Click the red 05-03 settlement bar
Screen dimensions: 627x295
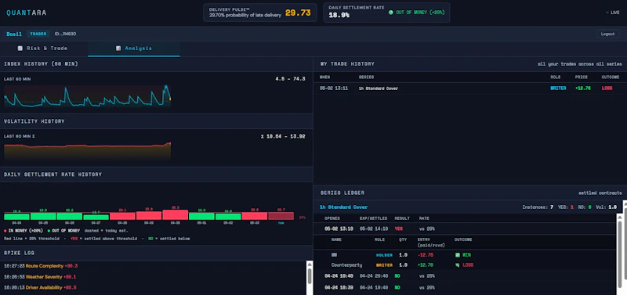click(254, 216)
